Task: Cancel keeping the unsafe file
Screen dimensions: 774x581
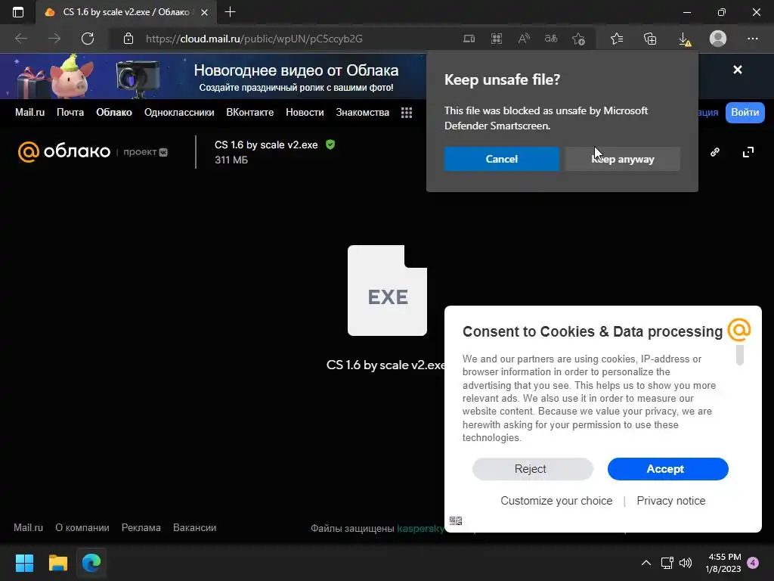Action: coord(502,159)
